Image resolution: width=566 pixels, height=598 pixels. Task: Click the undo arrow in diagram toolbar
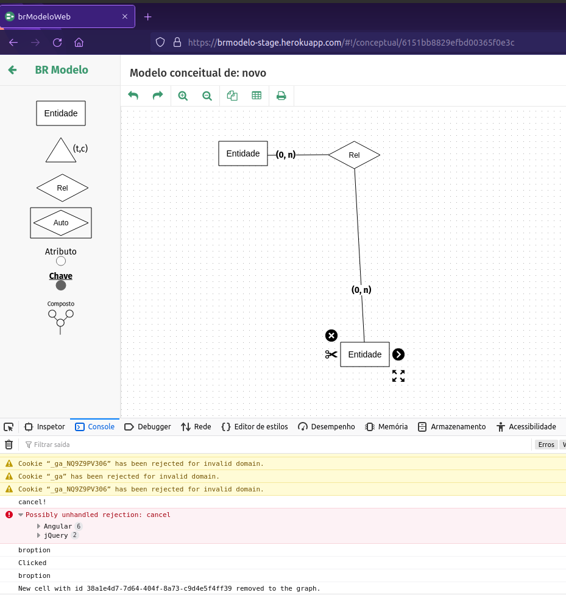[133, 96]
